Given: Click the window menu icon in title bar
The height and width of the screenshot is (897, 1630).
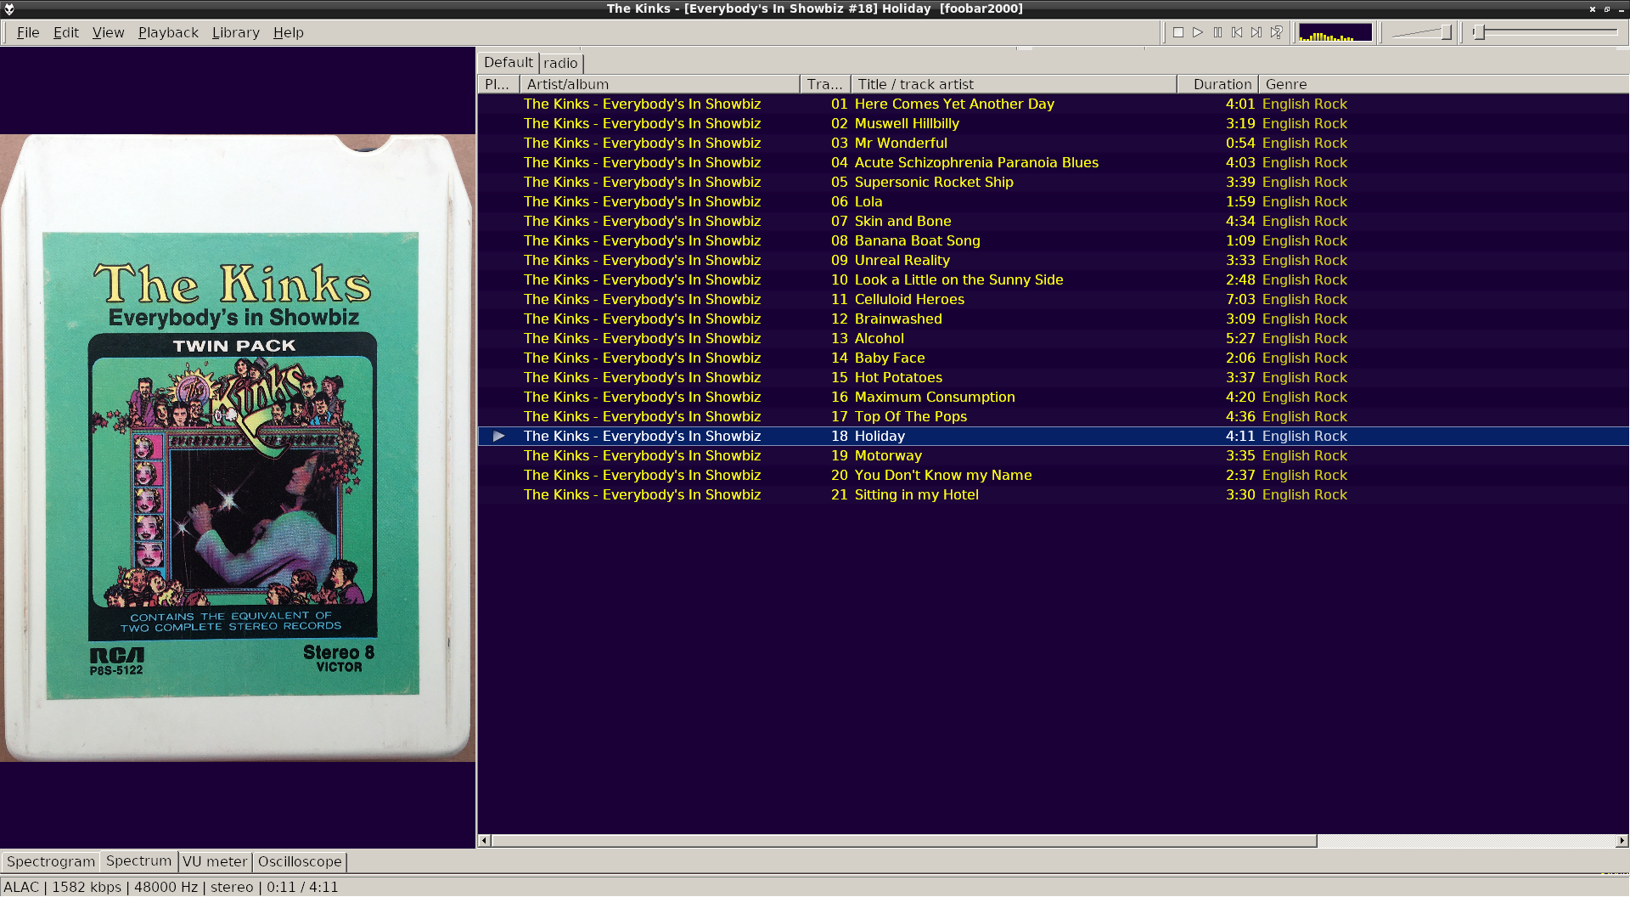Looking at the screenshot, I should (9, 8).
